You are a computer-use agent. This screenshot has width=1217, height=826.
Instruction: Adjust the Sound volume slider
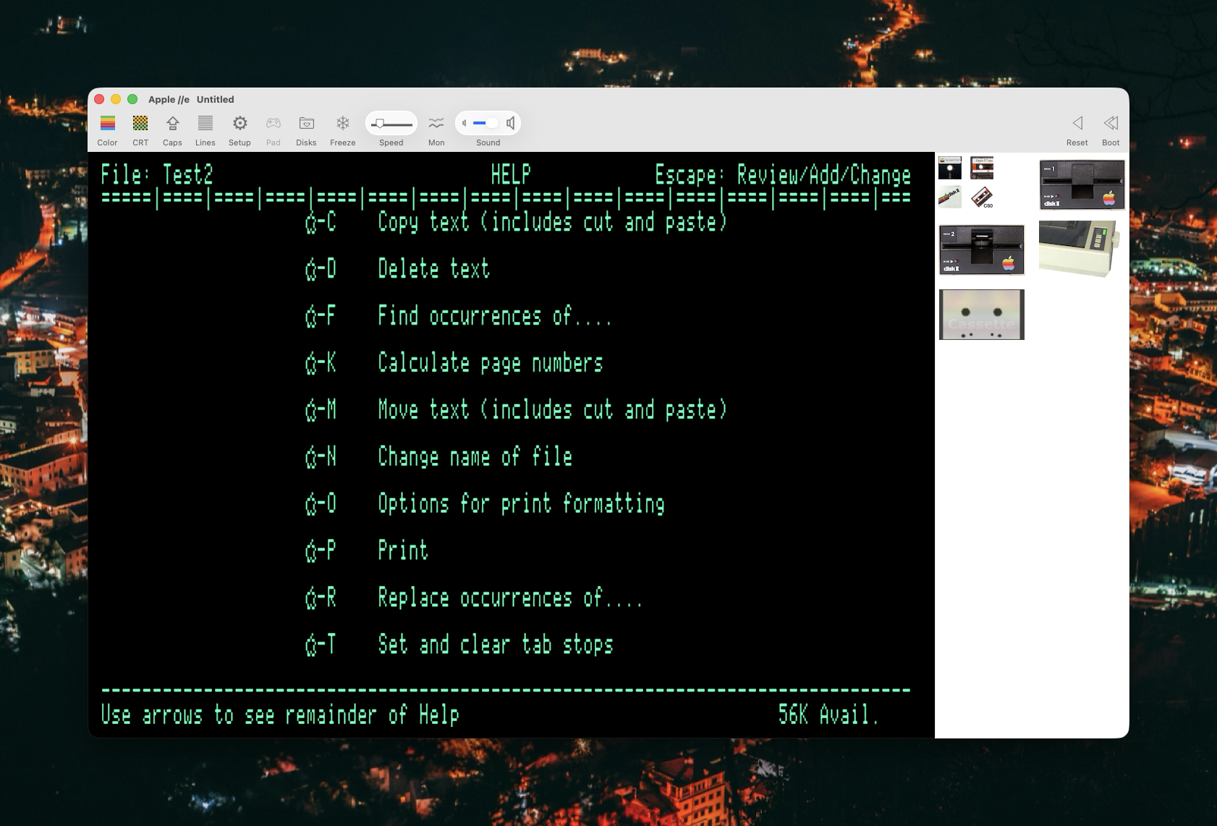tap(485, 123)
